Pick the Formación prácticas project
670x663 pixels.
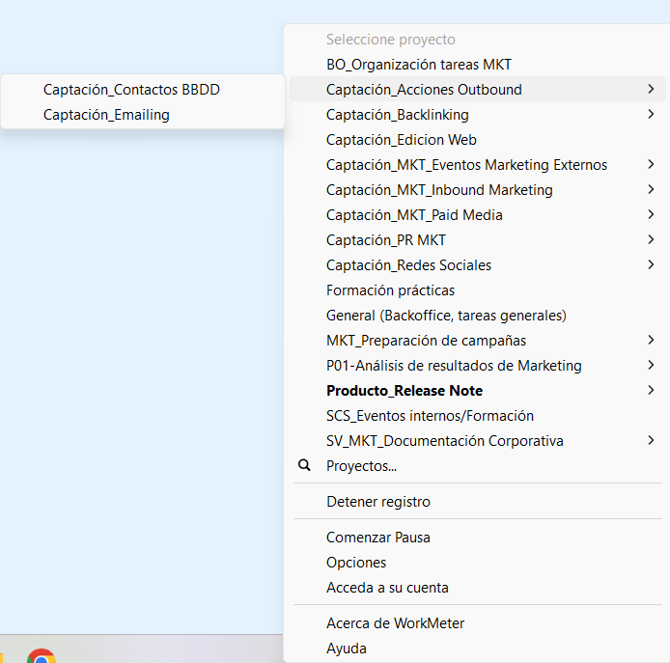[390, 290]
